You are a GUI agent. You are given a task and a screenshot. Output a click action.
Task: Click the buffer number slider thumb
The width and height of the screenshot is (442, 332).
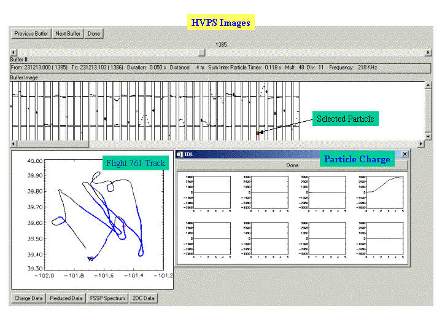[201, 52]
